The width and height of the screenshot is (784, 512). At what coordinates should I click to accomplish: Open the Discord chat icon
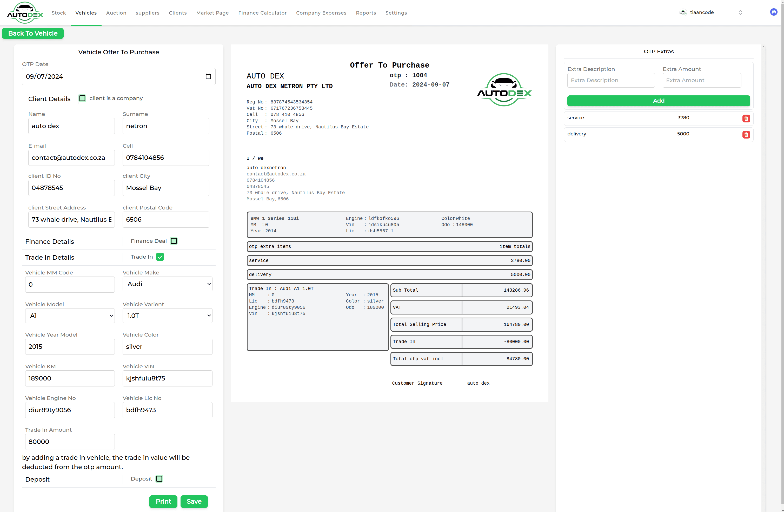[774, 12]
